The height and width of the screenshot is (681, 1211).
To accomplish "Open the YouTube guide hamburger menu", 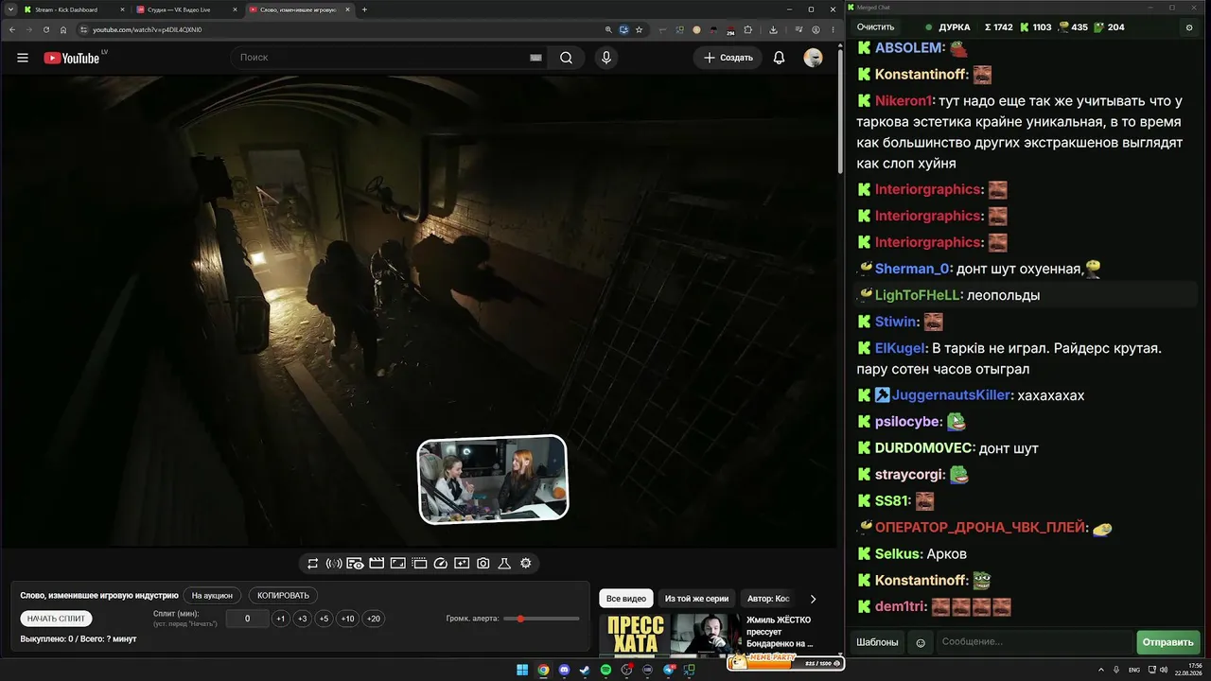I will (23, 58).
